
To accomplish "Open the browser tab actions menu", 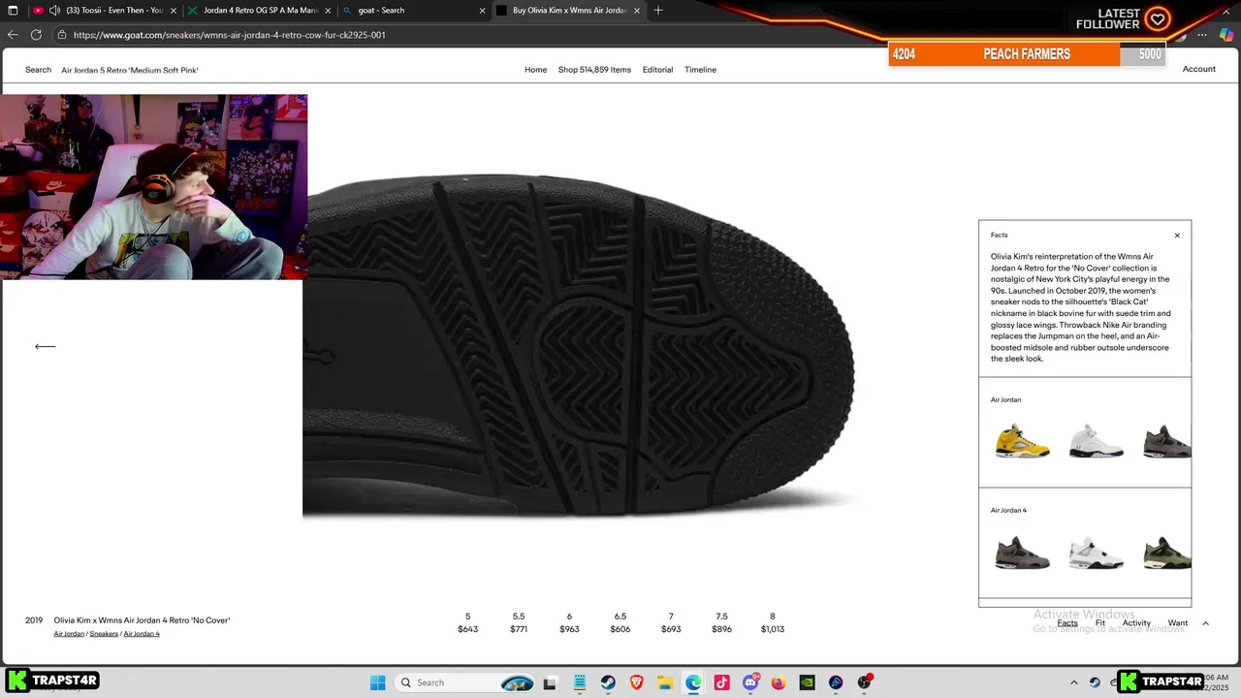I will click(13, 11).
